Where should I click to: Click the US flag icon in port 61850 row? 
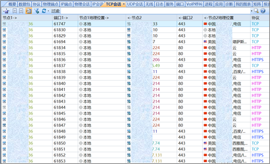(x=205, y=143)
